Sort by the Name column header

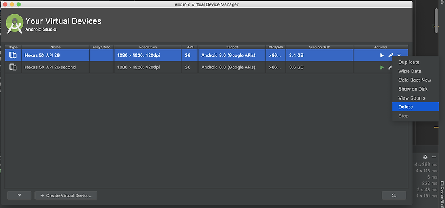click(x=55, y=47)
